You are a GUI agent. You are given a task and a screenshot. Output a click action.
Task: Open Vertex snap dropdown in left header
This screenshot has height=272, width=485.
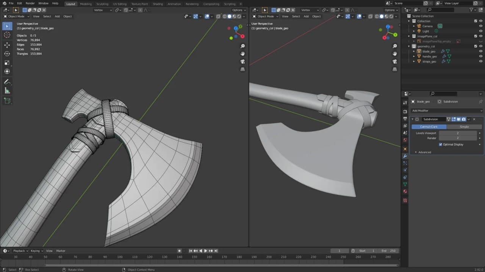coord(103,10)
